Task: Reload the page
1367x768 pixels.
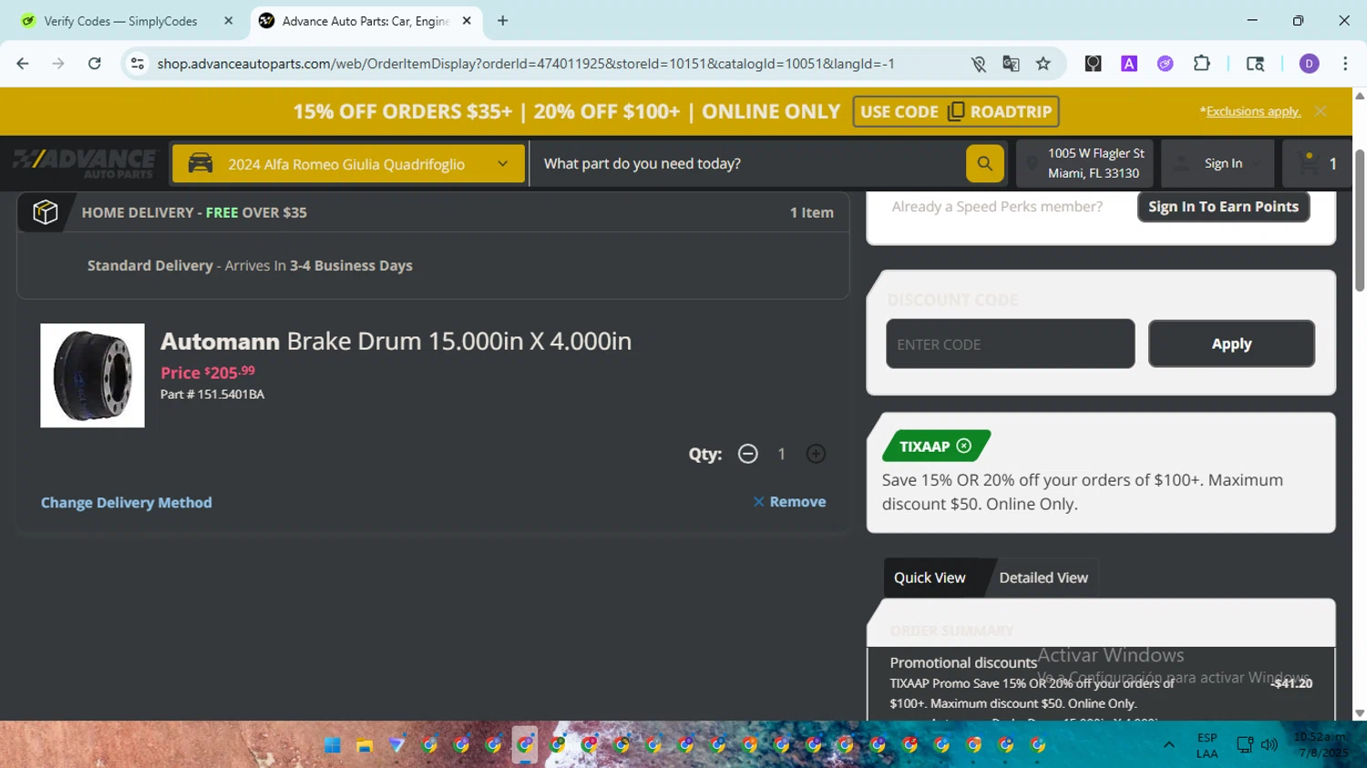Action: tap(95, 64)
